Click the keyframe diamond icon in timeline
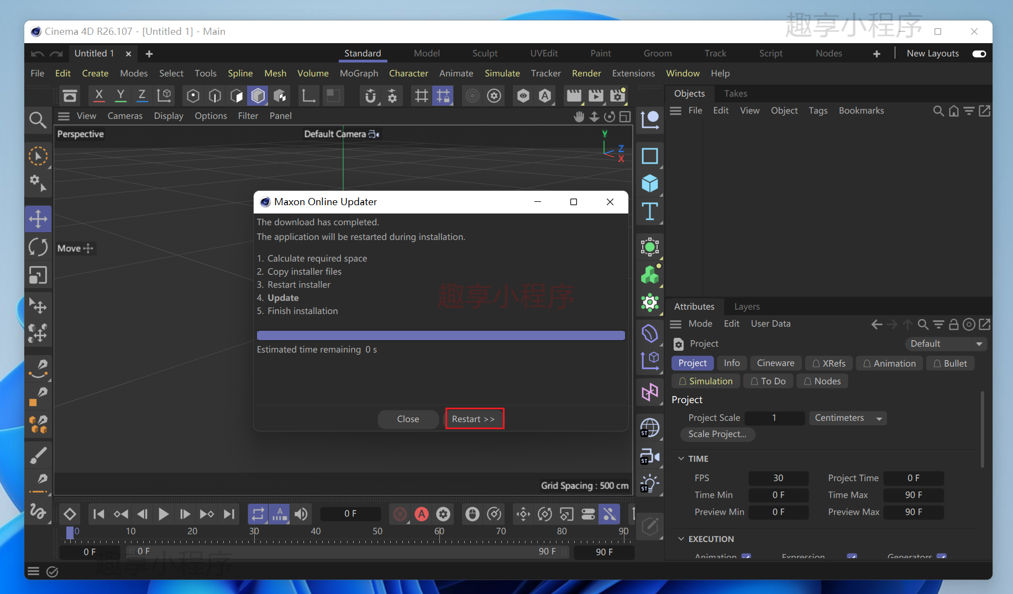 [x=70, y=514]
